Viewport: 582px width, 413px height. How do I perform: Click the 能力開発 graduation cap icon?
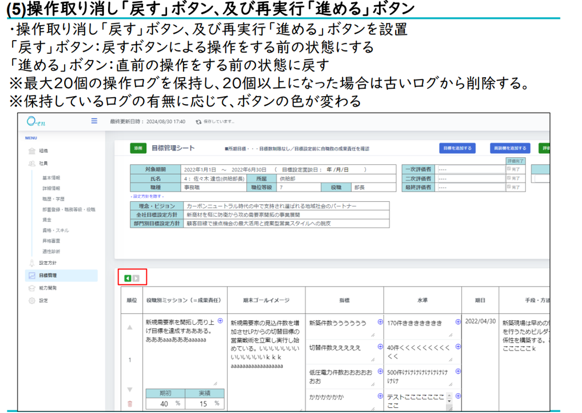click(32, 288)
